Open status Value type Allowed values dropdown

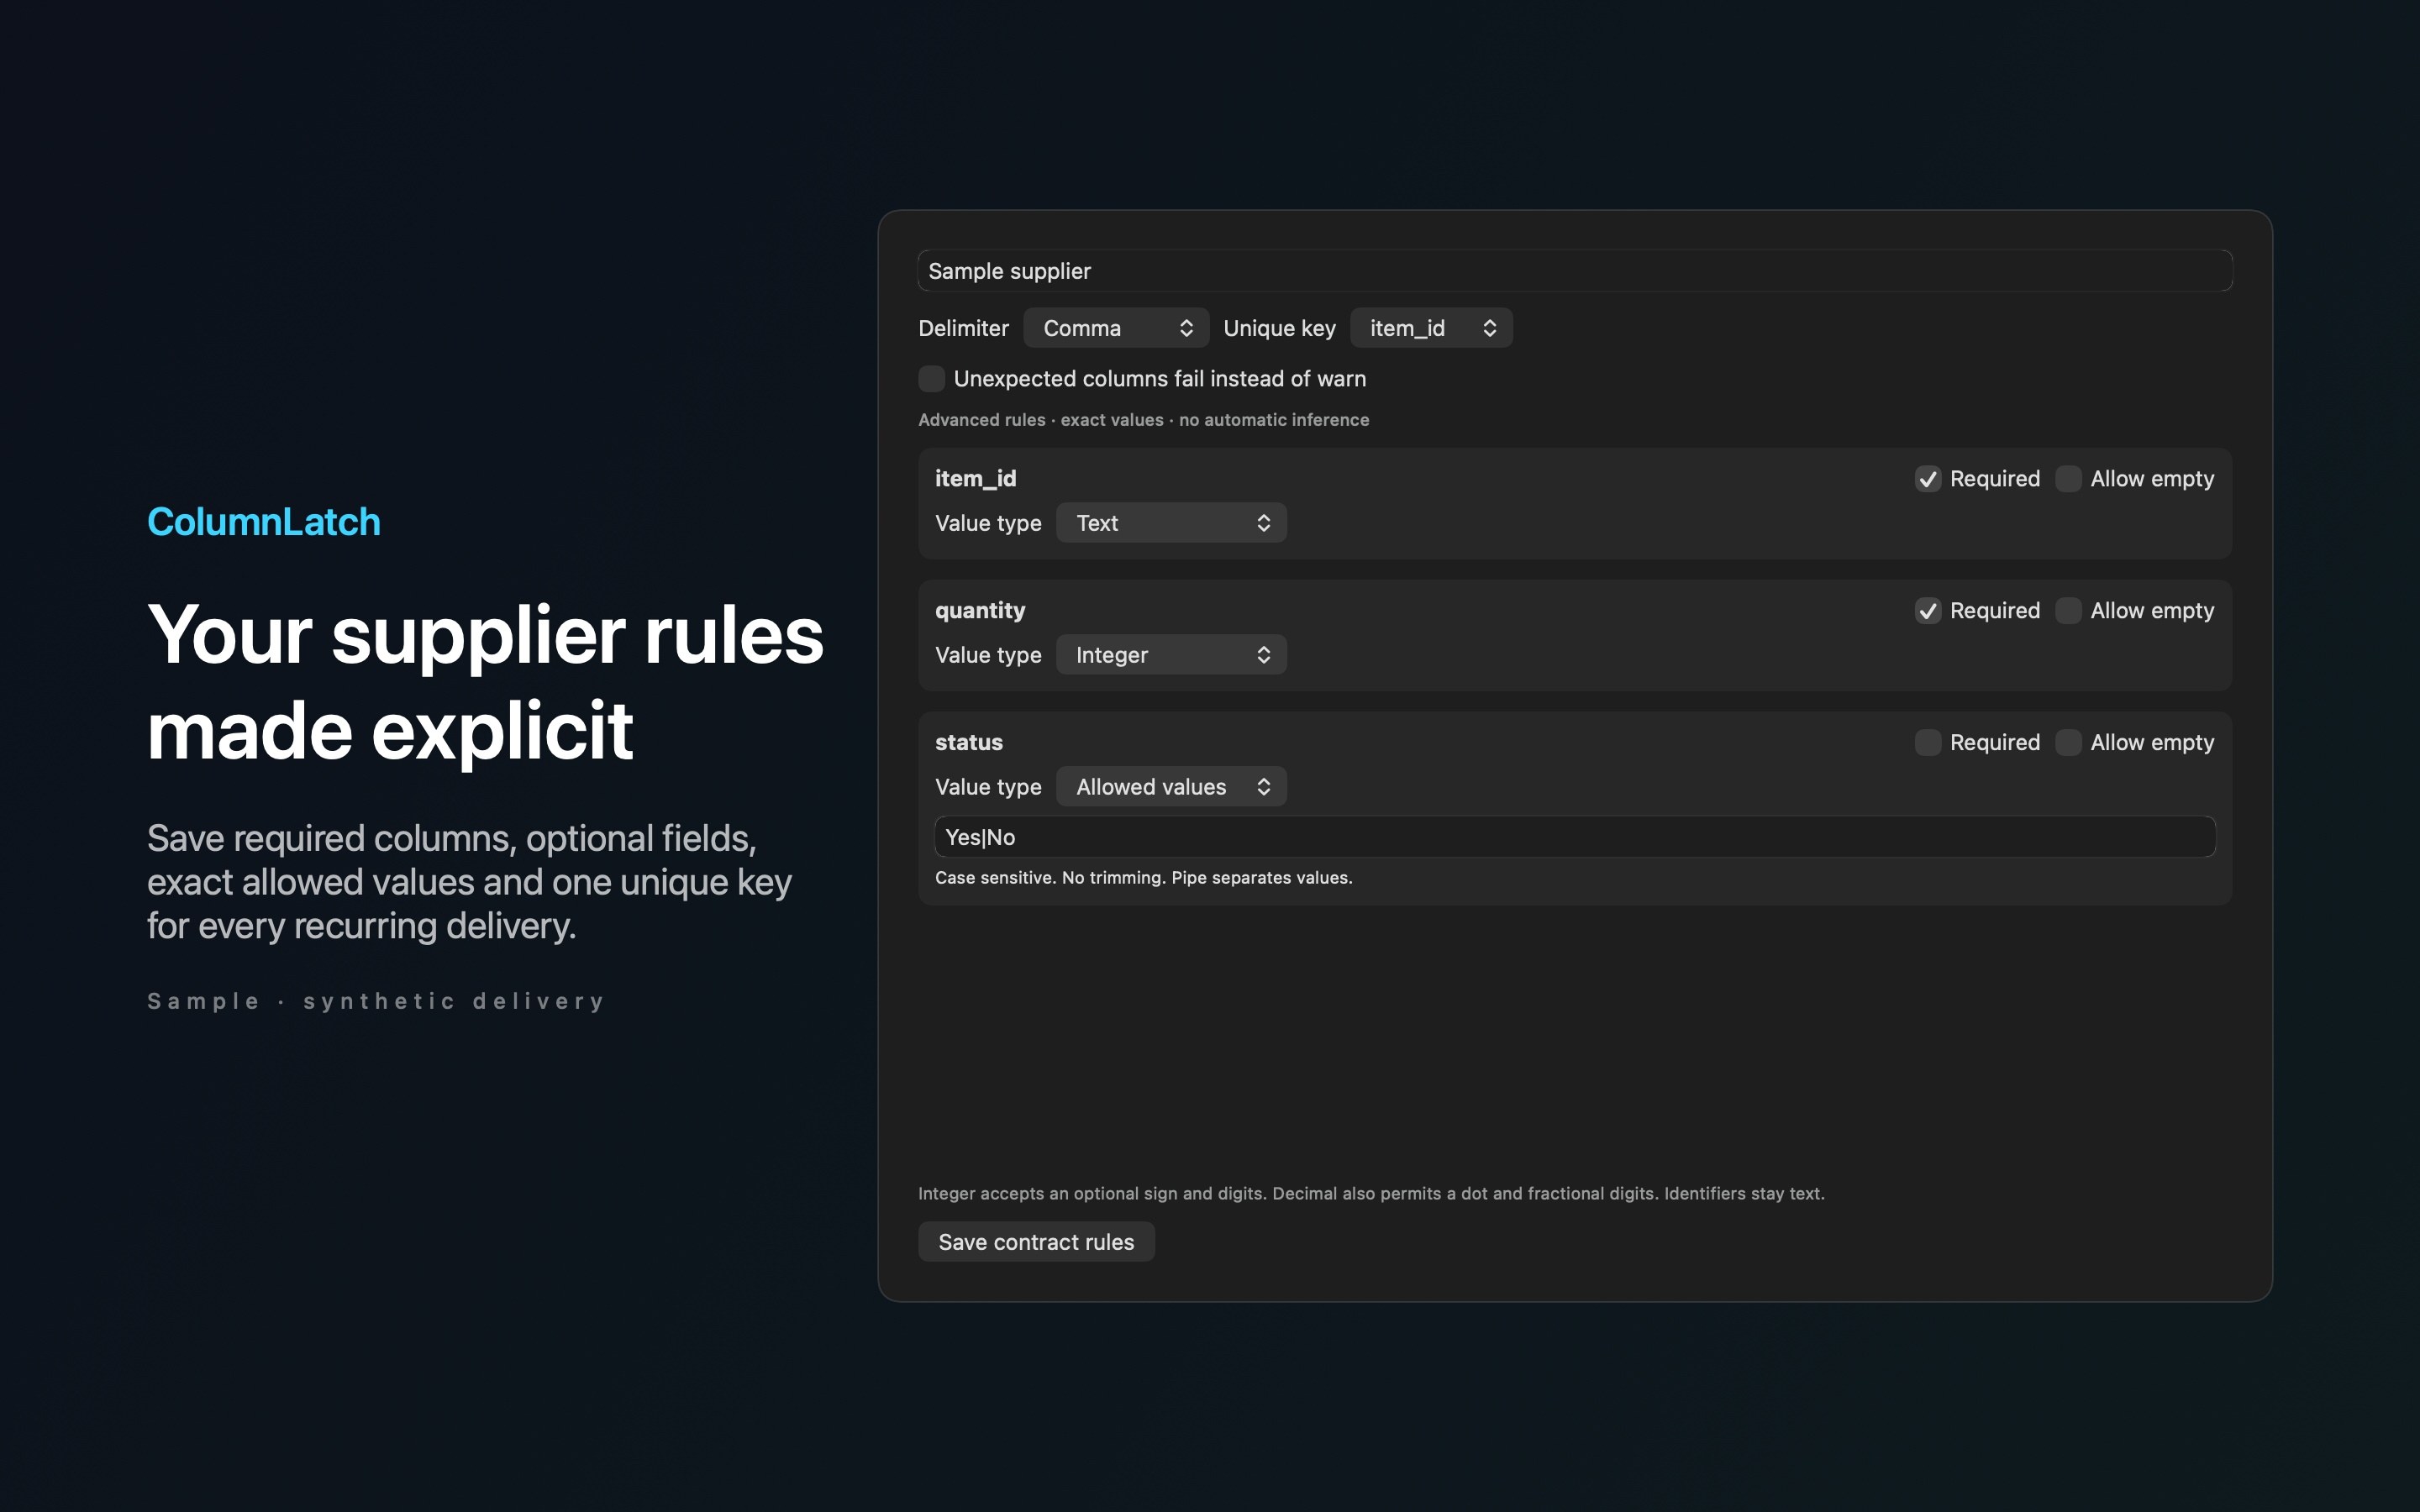coord(1171,787)
